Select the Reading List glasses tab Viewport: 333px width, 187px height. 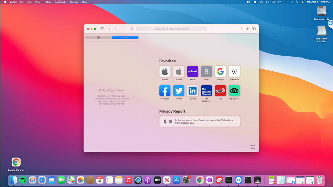coord(125,37)
